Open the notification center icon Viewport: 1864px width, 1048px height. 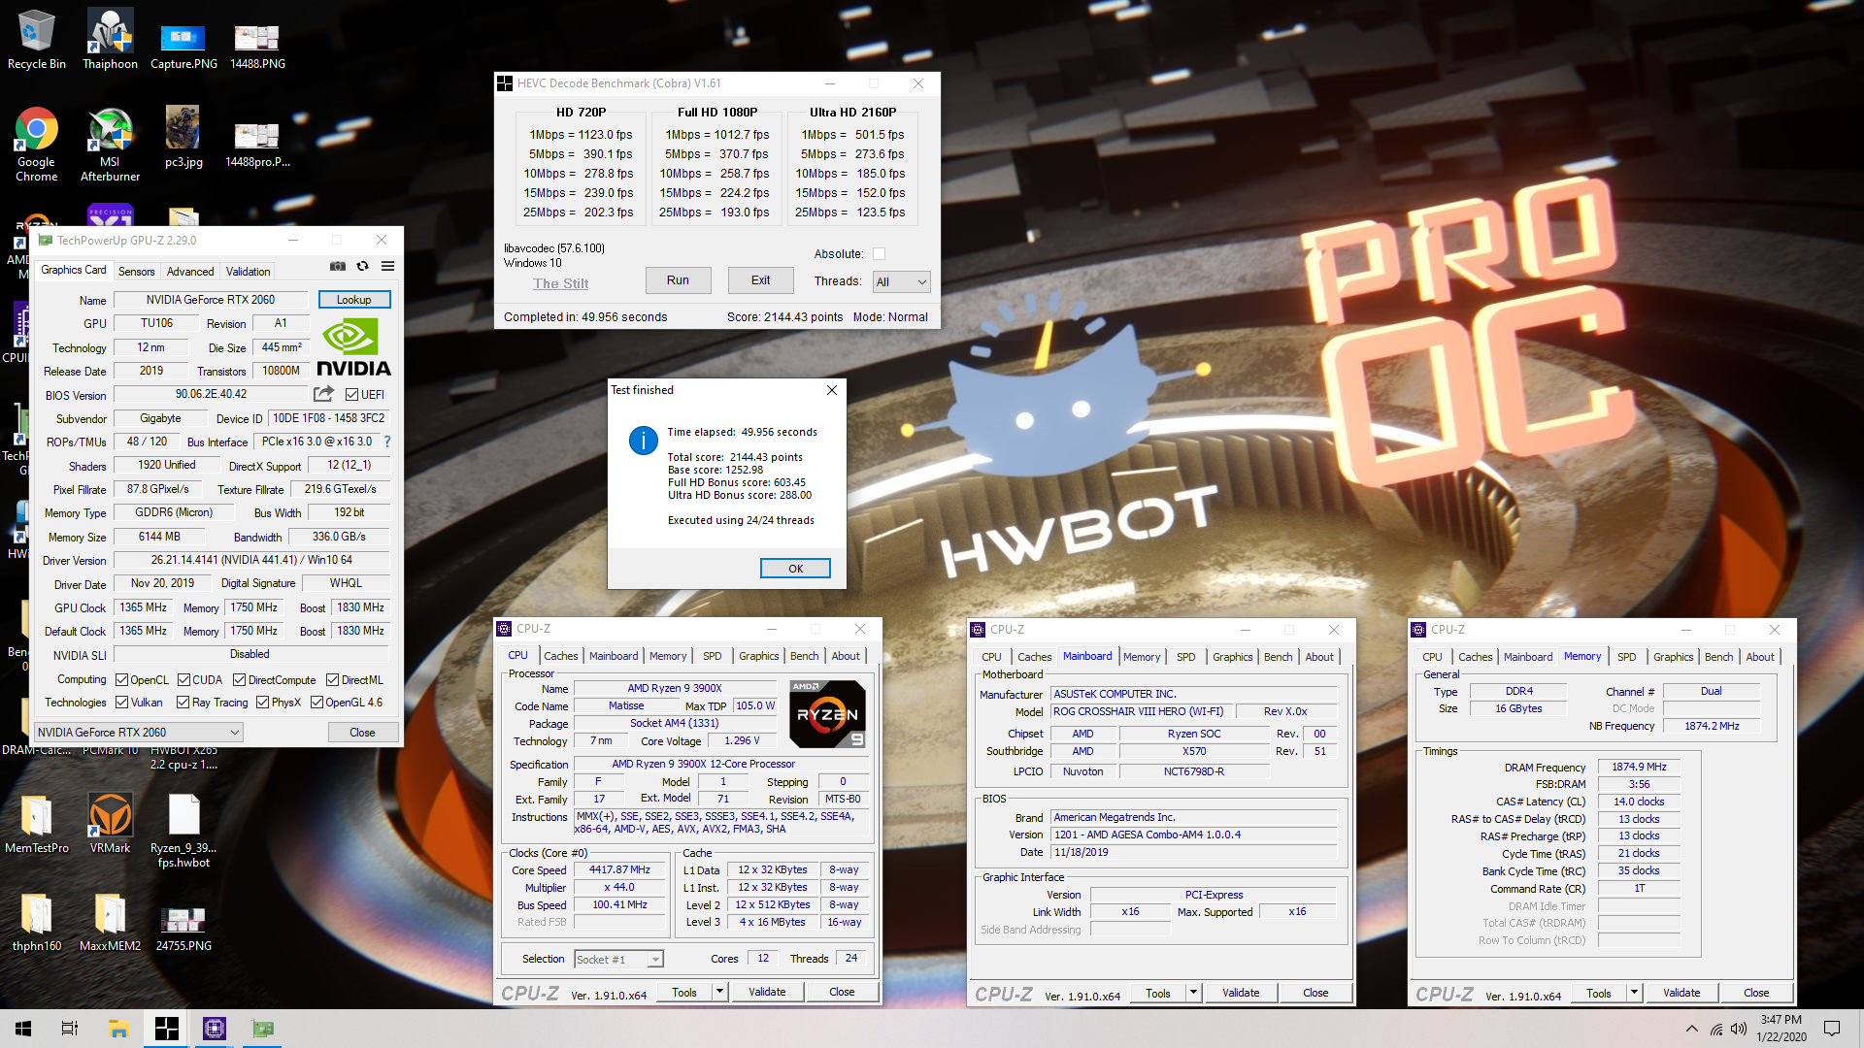[1832, 1029]
